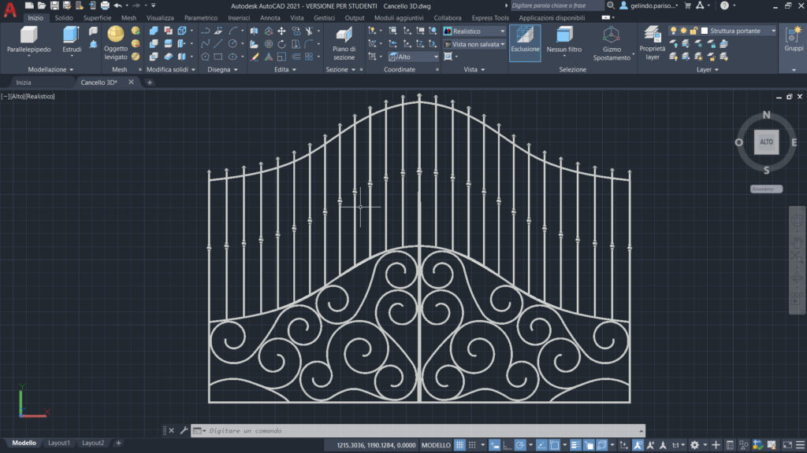The height and width of the screenshot is (453, 807).
Task: Click the status bar customization hamburger icon
Action: (x=800, y=445)
